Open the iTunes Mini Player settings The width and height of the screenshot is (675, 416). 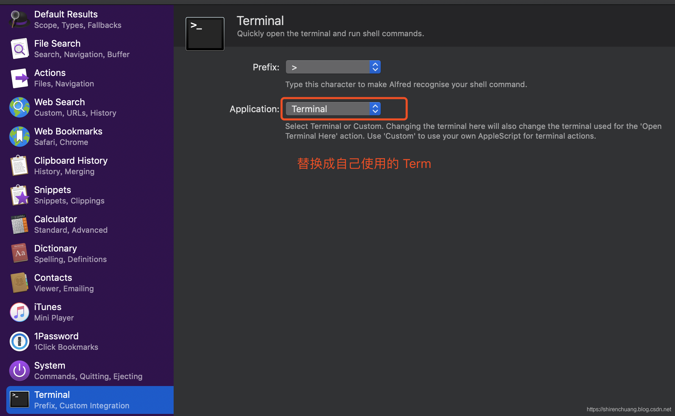90,312
